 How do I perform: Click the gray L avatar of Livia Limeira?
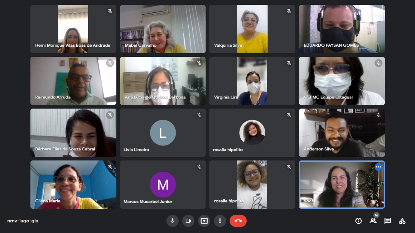(x=163, y=133)
